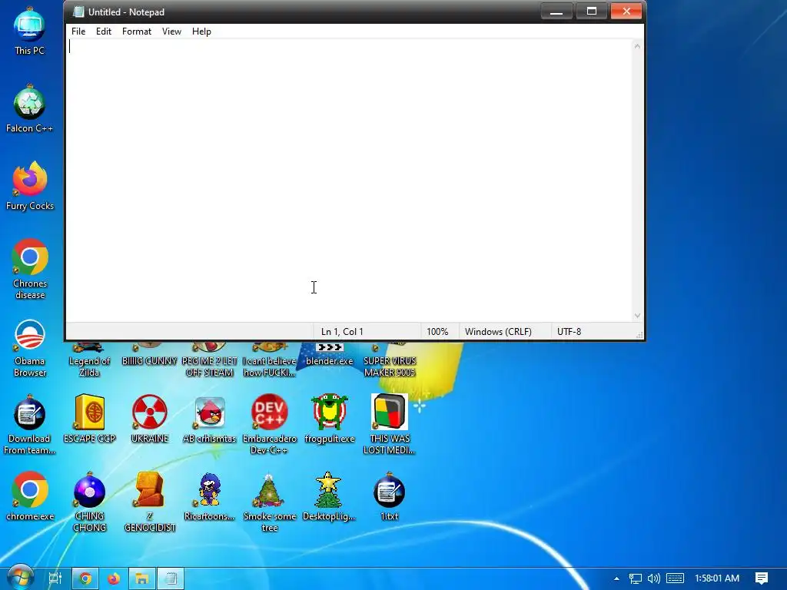Click the Windows (CRLF) status entry
787x590 pixels.
[498, 332]
